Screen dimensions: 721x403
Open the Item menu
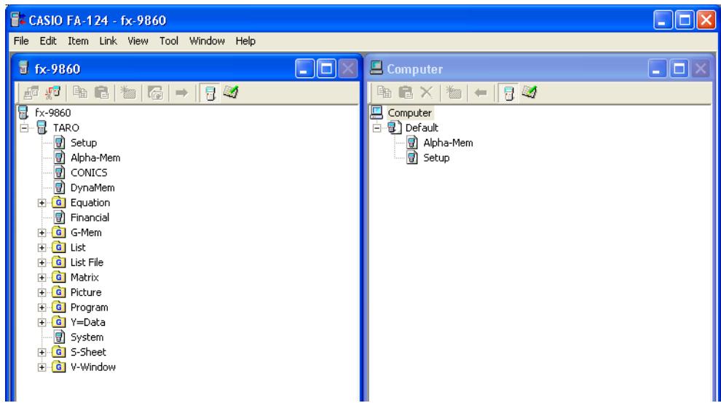[x=78, y=41]
